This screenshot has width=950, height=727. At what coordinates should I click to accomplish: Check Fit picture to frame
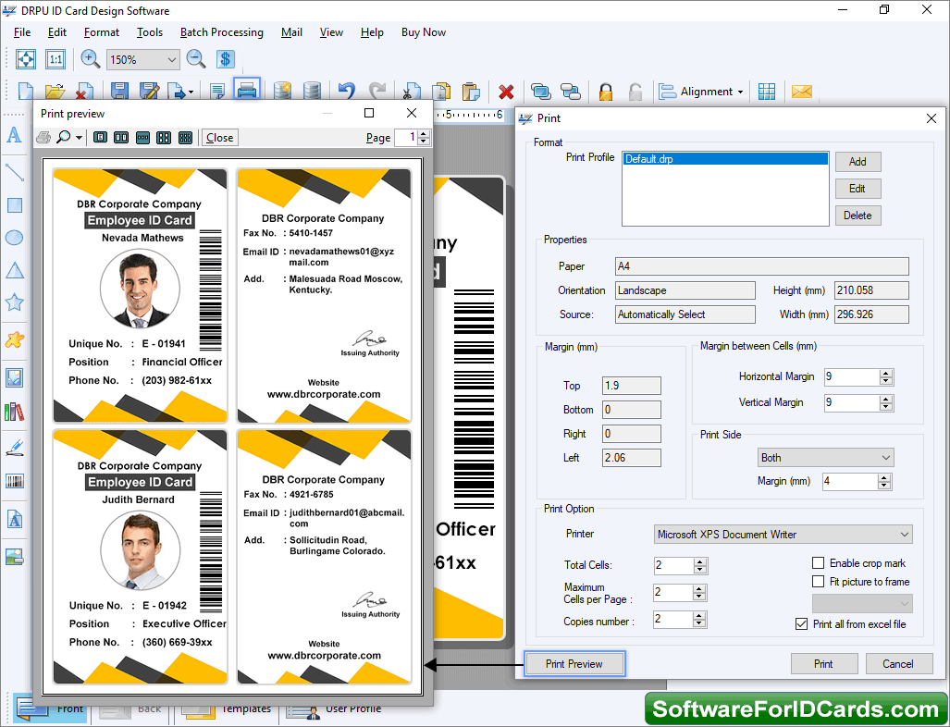click(818, 582)
